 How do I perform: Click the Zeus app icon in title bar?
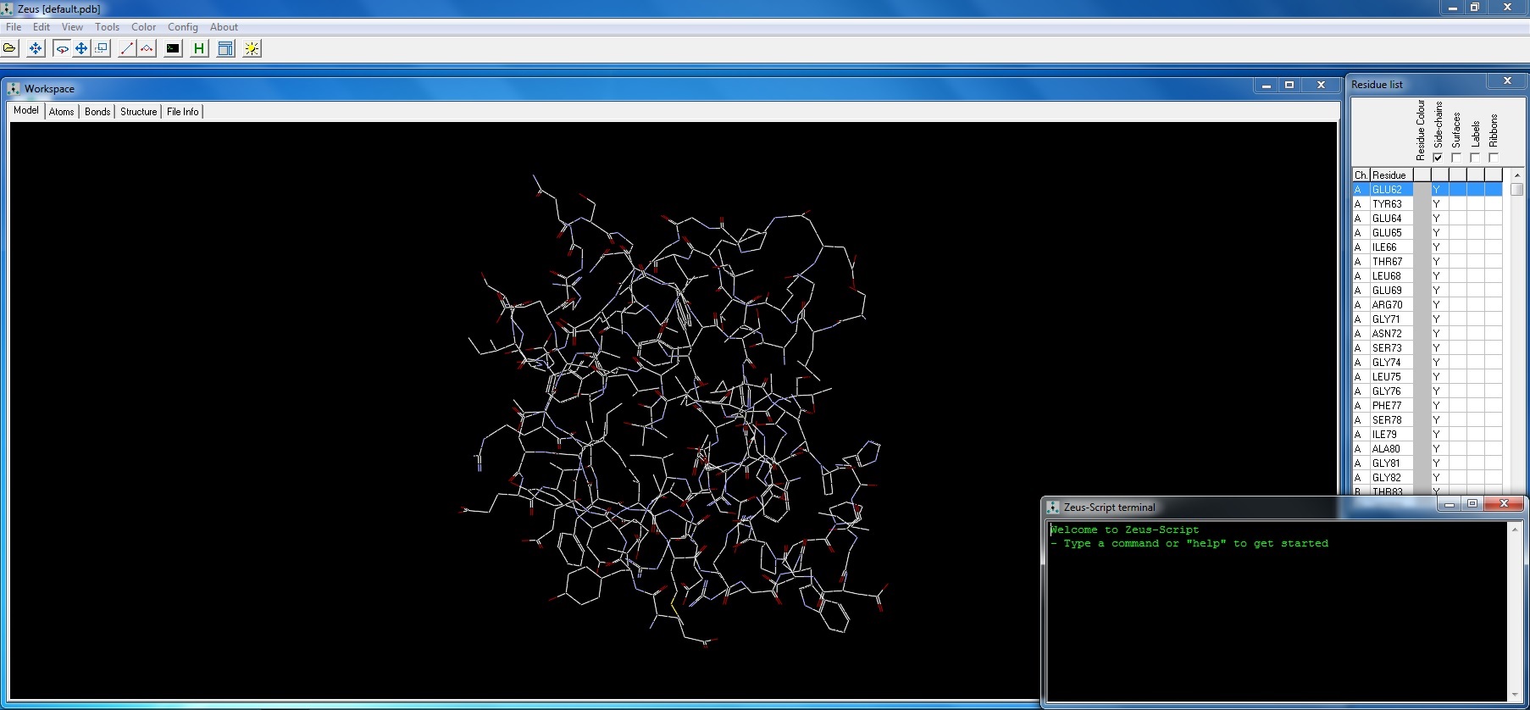tap(7, 8)
